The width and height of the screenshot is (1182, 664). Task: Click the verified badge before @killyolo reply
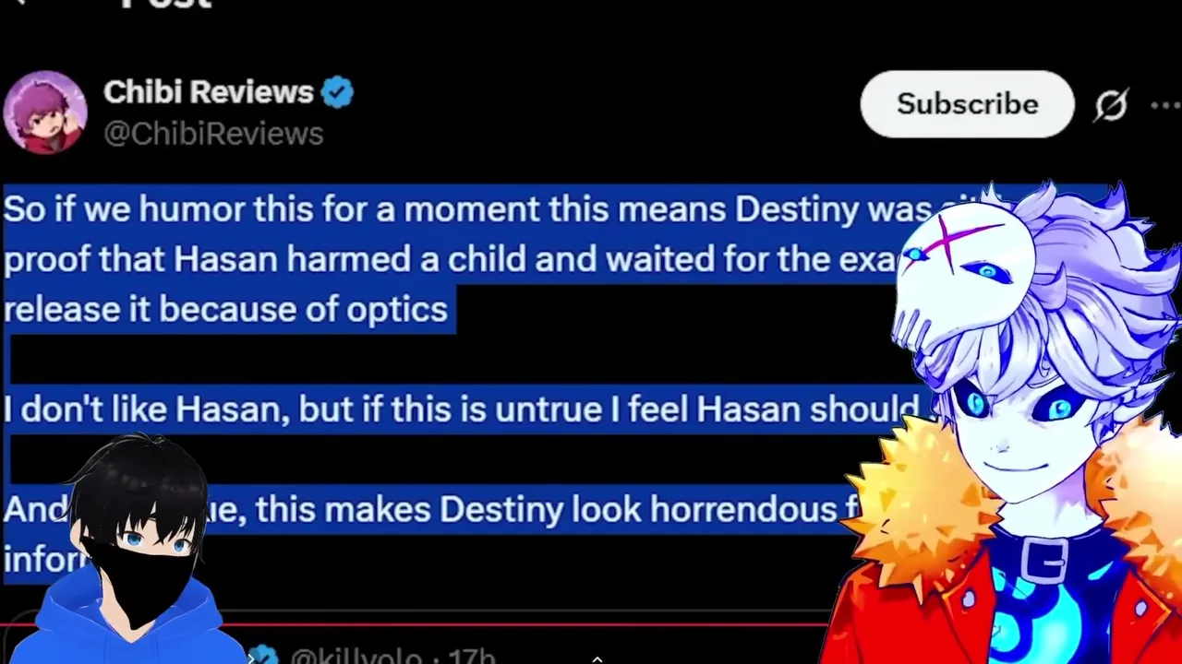264,656
